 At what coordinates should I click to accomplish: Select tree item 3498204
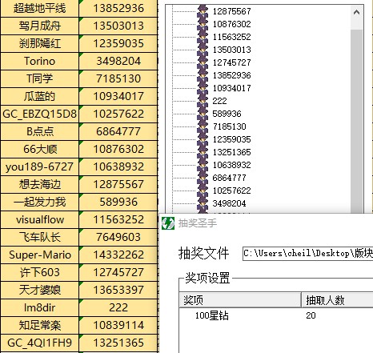tap(229, 203)
